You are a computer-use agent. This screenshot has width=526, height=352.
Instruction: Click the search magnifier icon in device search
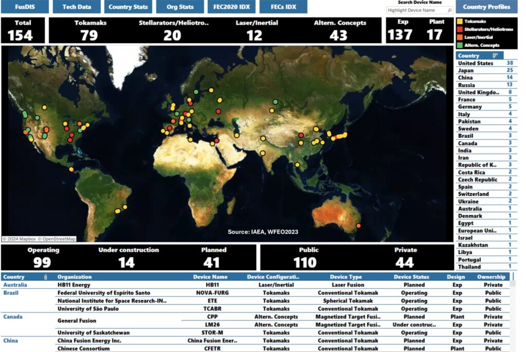pyautogui.click(x=449, y=10)
